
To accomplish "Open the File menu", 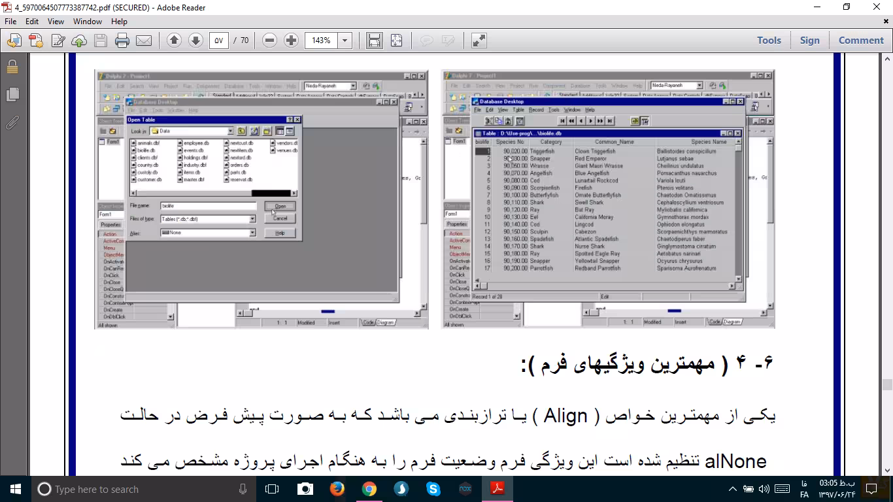I will 10,22.
